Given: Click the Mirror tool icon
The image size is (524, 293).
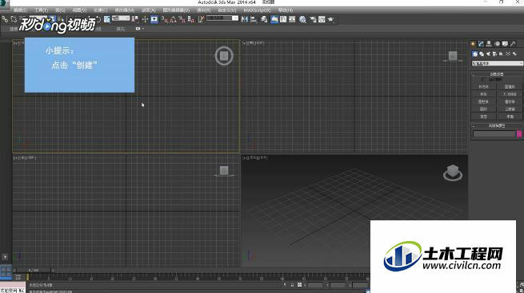Looking at the screenshot, I should [x=245, y=19].
